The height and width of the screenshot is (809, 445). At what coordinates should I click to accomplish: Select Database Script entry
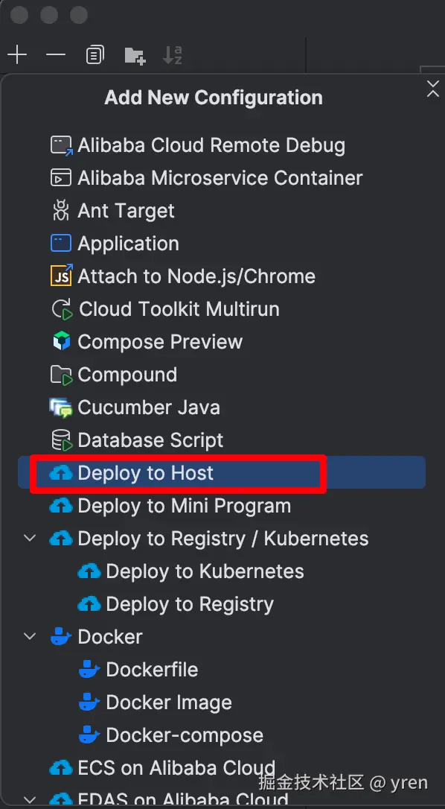(x=150, y=440)
